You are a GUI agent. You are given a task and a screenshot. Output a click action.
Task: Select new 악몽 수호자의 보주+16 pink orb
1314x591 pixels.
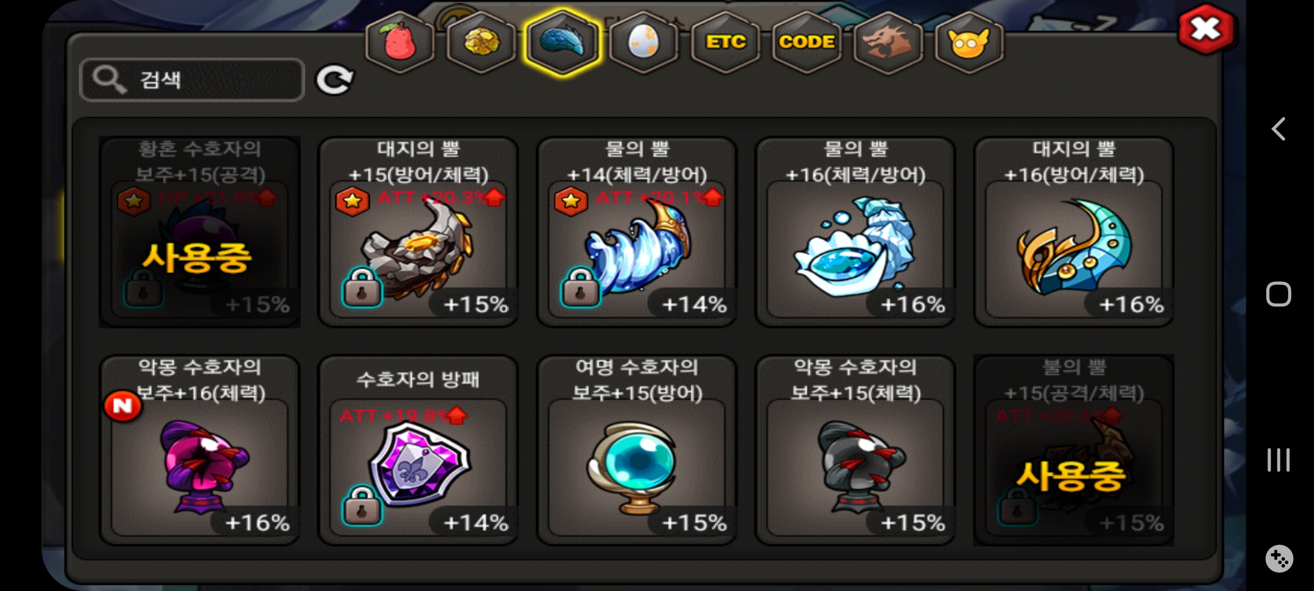click(199, 450)
